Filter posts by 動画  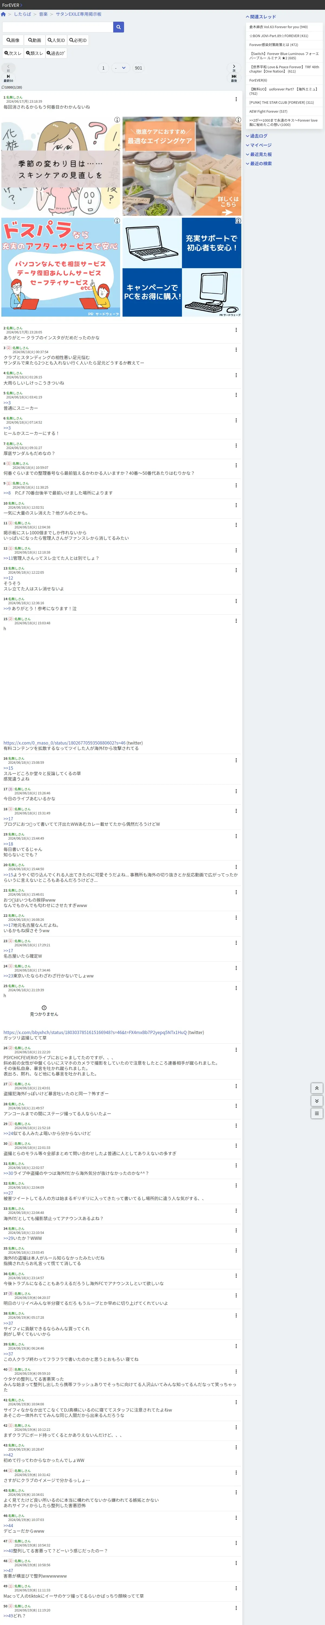click(x=34, y=40)
